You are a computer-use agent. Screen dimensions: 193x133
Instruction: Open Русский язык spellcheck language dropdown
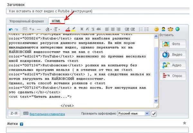(x=133, y=113)
